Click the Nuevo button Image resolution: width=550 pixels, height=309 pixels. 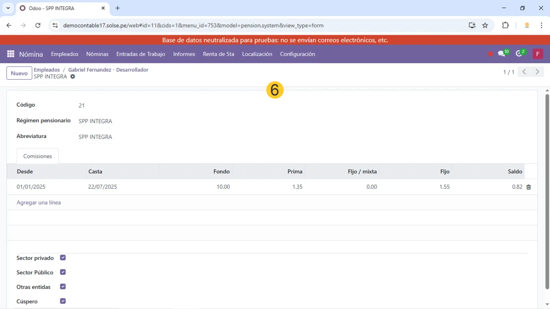pyautogui.click(x=19, y=73)
